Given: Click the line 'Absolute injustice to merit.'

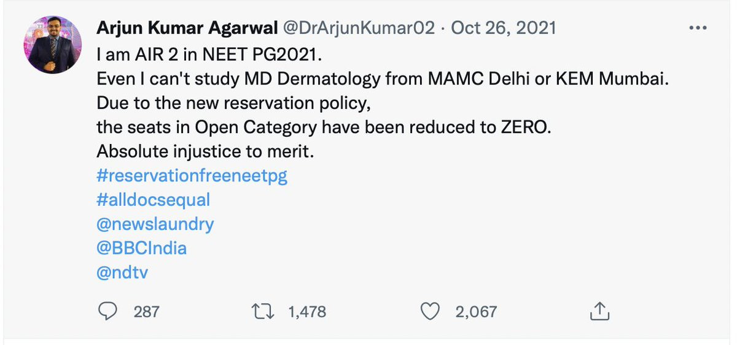Looking at the screenshot, I should pos(205,152).
